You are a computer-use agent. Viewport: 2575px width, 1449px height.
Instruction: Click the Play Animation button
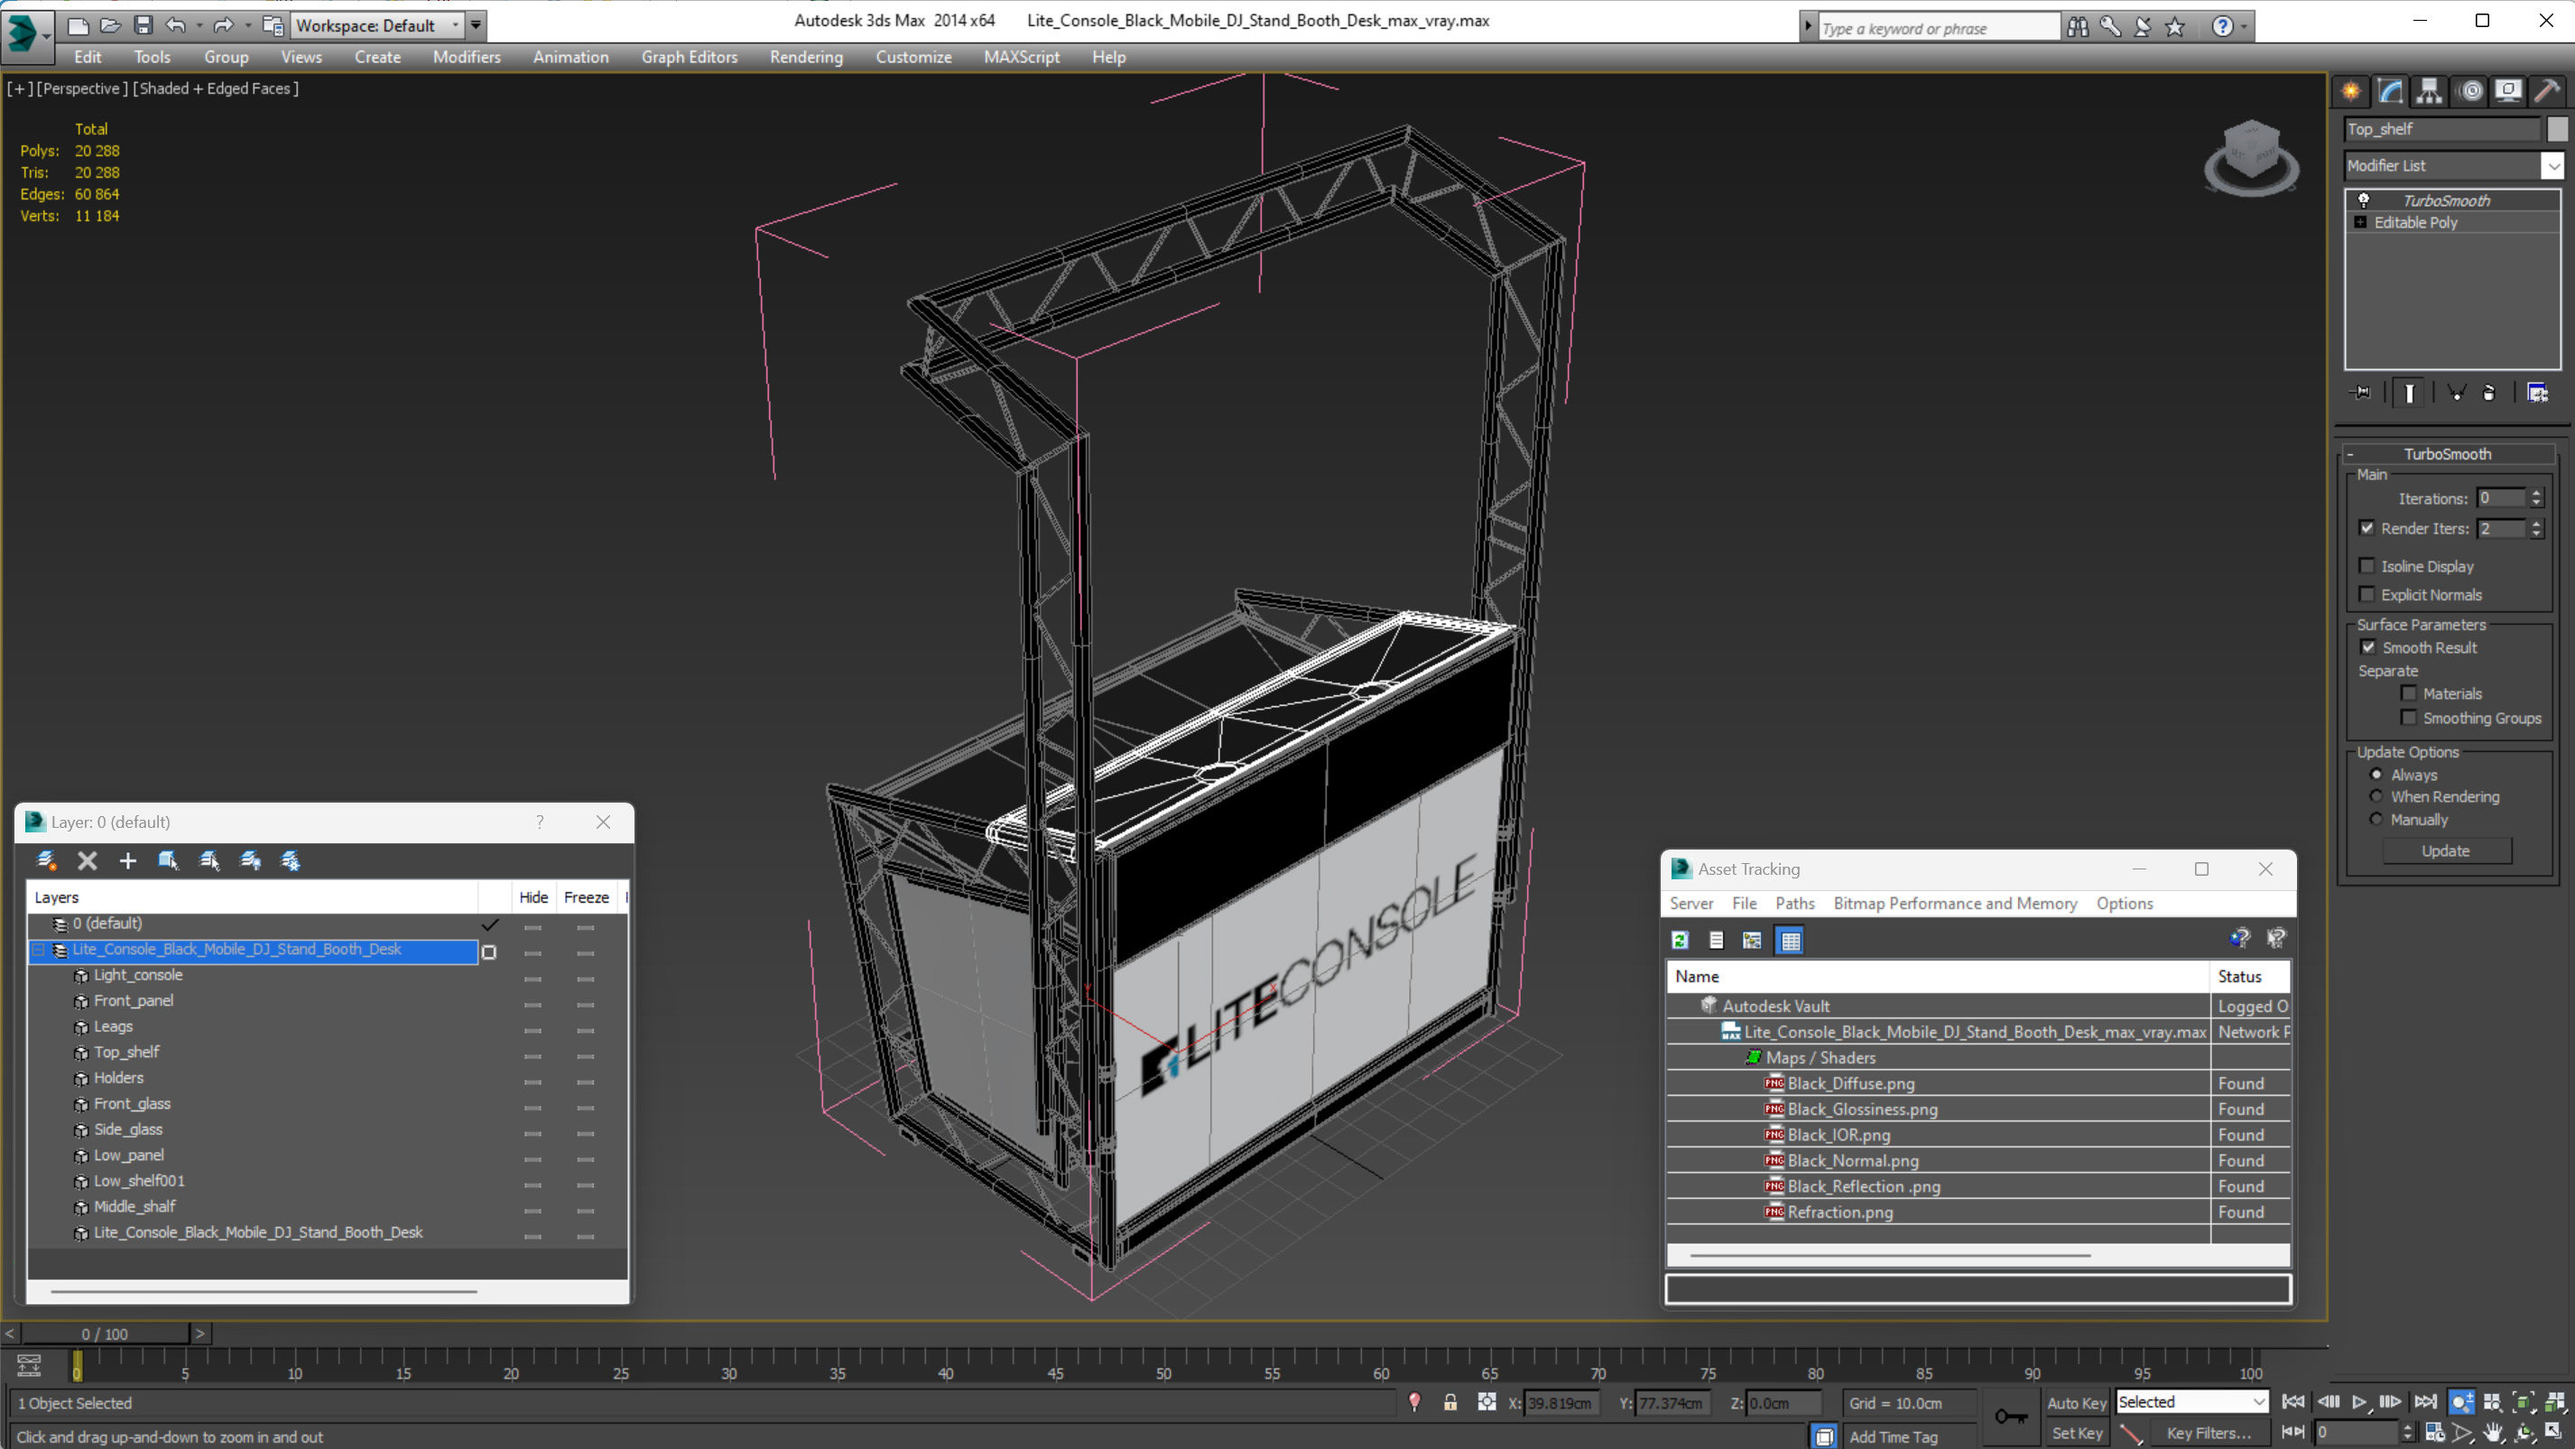(2359, 1402)
